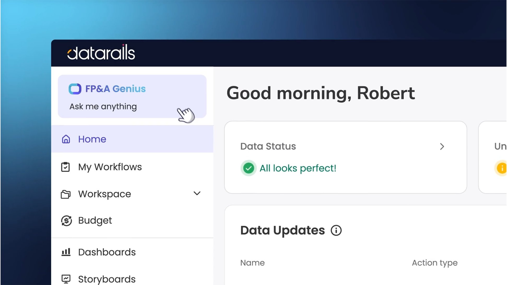
Task: Click the Data Updates heading
Action: (282, 230)
